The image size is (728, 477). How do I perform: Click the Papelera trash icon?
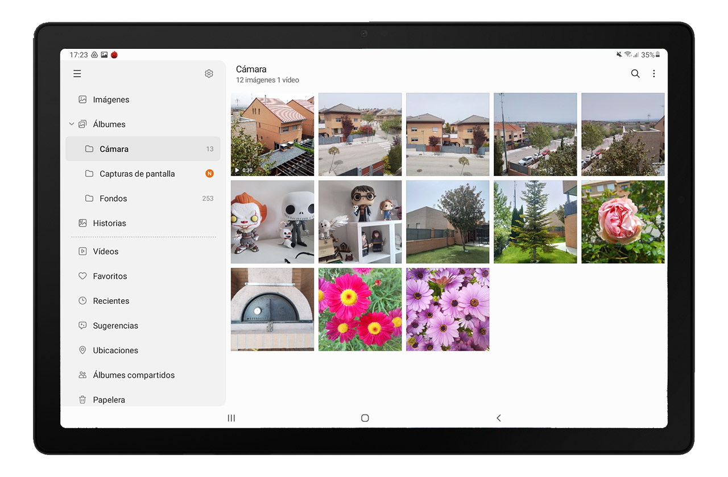pyautogui.click(x=82, y=400)
